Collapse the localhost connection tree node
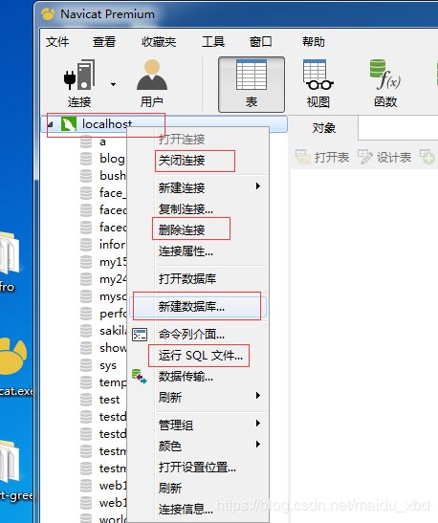 [x=51, y=124]
